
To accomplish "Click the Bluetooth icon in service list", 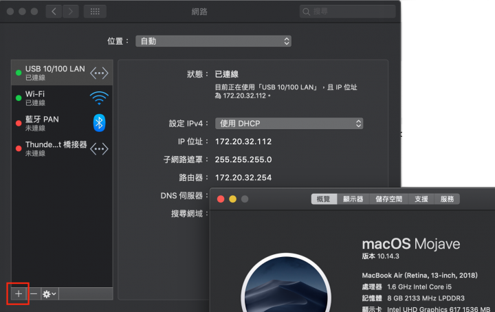I will (99, 123).
